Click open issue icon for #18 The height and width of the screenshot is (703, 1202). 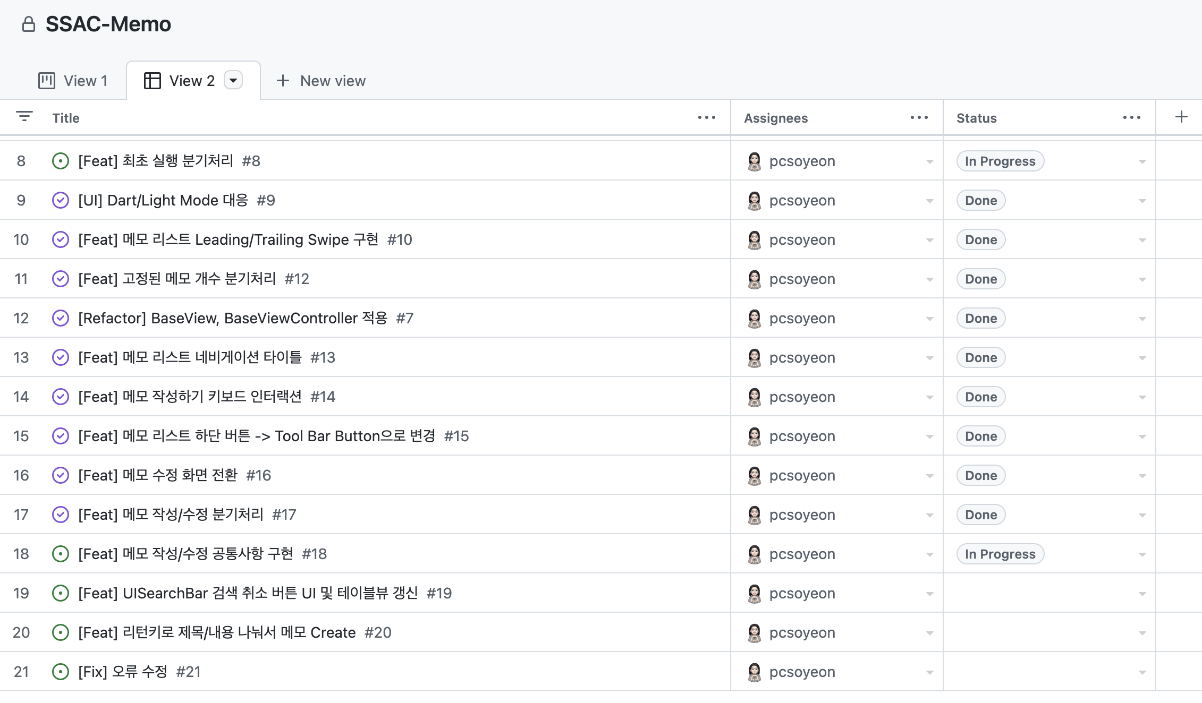(x=61, y=554)
